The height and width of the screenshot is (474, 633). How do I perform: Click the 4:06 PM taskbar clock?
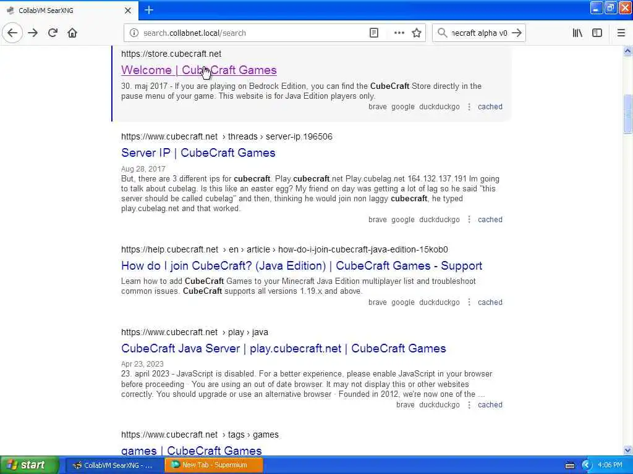610,465
